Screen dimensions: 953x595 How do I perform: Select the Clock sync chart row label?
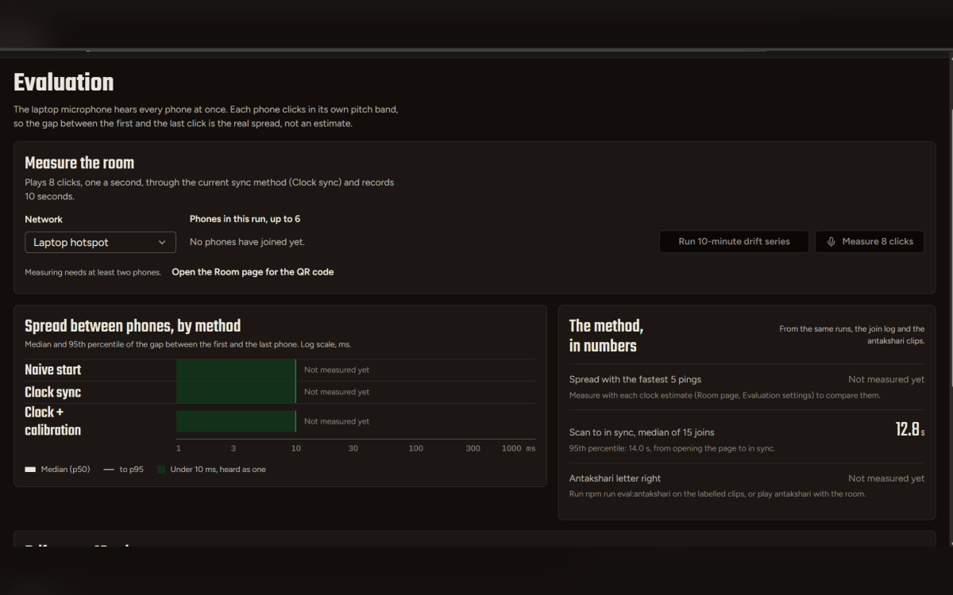coord(53,392)
